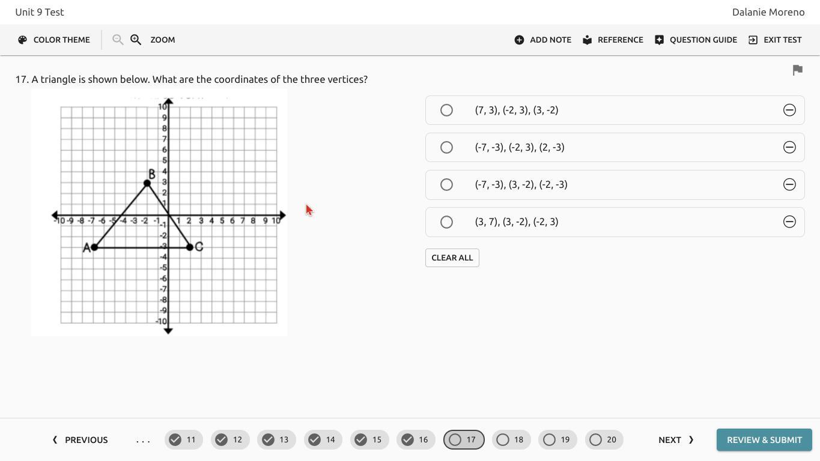Open the Reference materials
The width and height of the screenshot is (820, 461).
(x=613, y=40)
